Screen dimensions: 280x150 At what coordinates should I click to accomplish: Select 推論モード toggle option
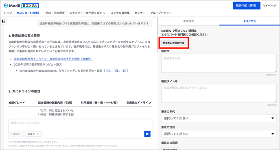tap(18, 134)
